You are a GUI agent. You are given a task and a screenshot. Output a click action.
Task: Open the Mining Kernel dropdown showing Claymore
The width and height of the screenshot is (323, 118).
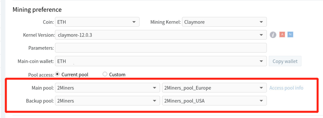224,22
